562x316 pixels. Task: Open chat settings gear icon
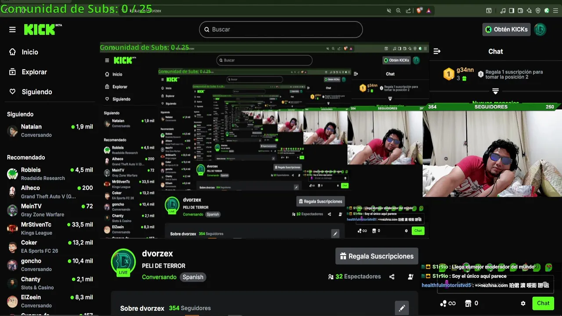523,303
